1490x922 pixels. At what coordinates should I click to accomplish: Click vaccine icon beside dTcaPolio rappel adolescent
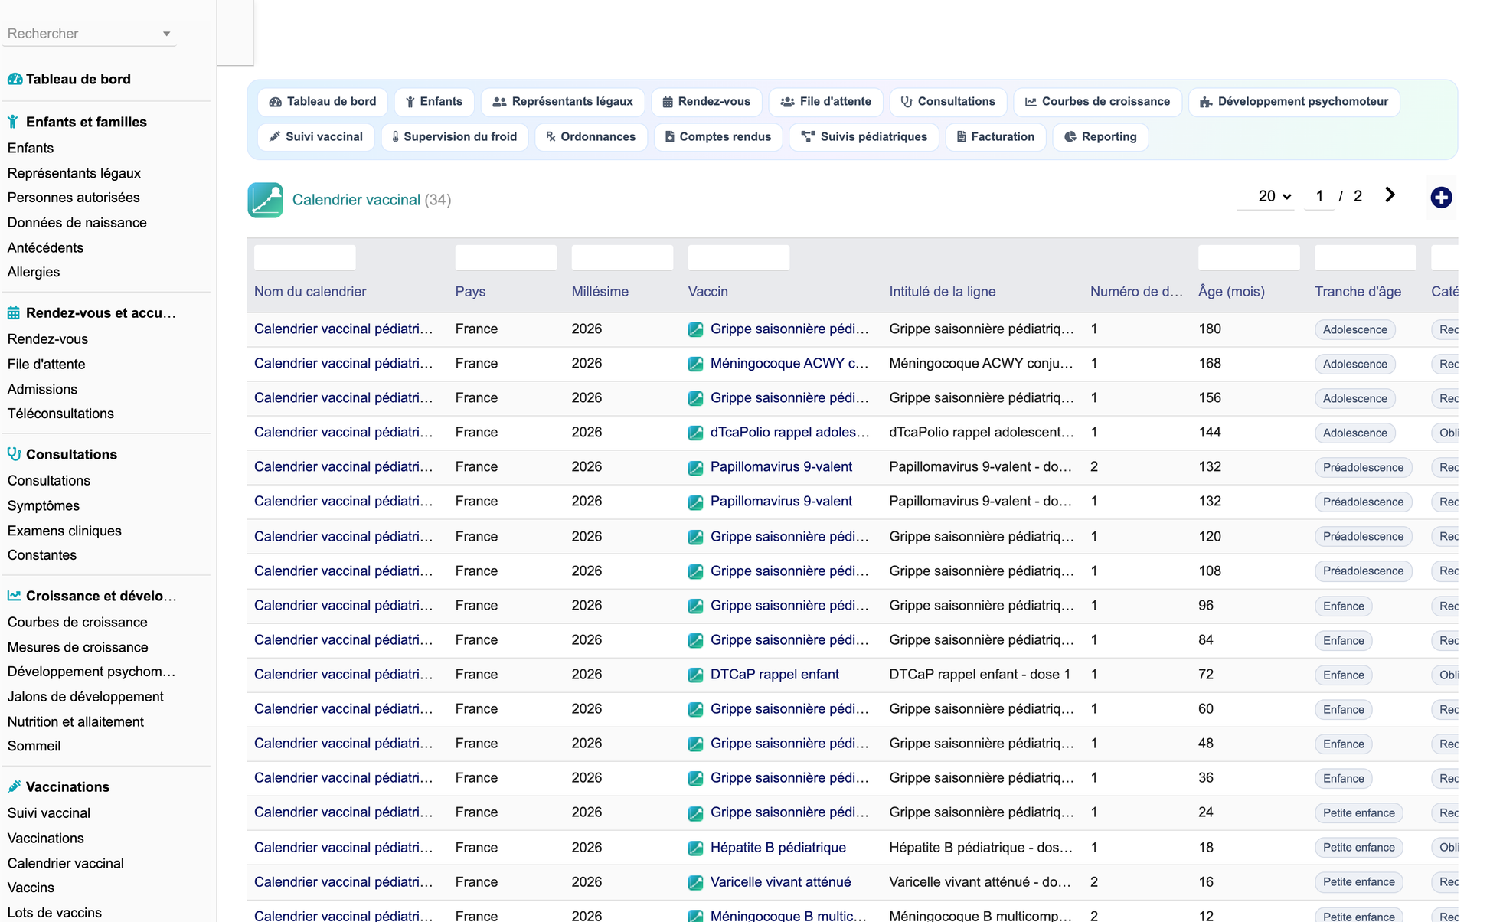[x=695, y=433]
